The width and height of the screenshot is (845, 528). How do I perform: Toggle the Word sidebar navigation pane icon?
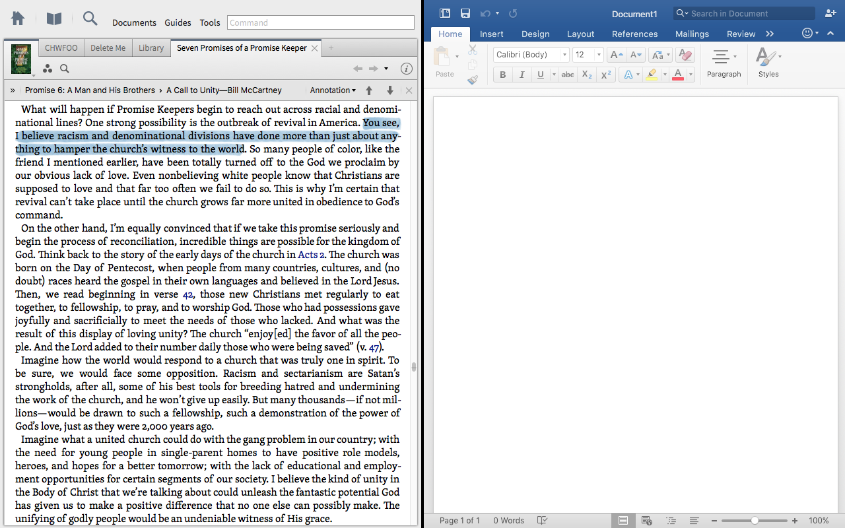[x=444, y=13]
